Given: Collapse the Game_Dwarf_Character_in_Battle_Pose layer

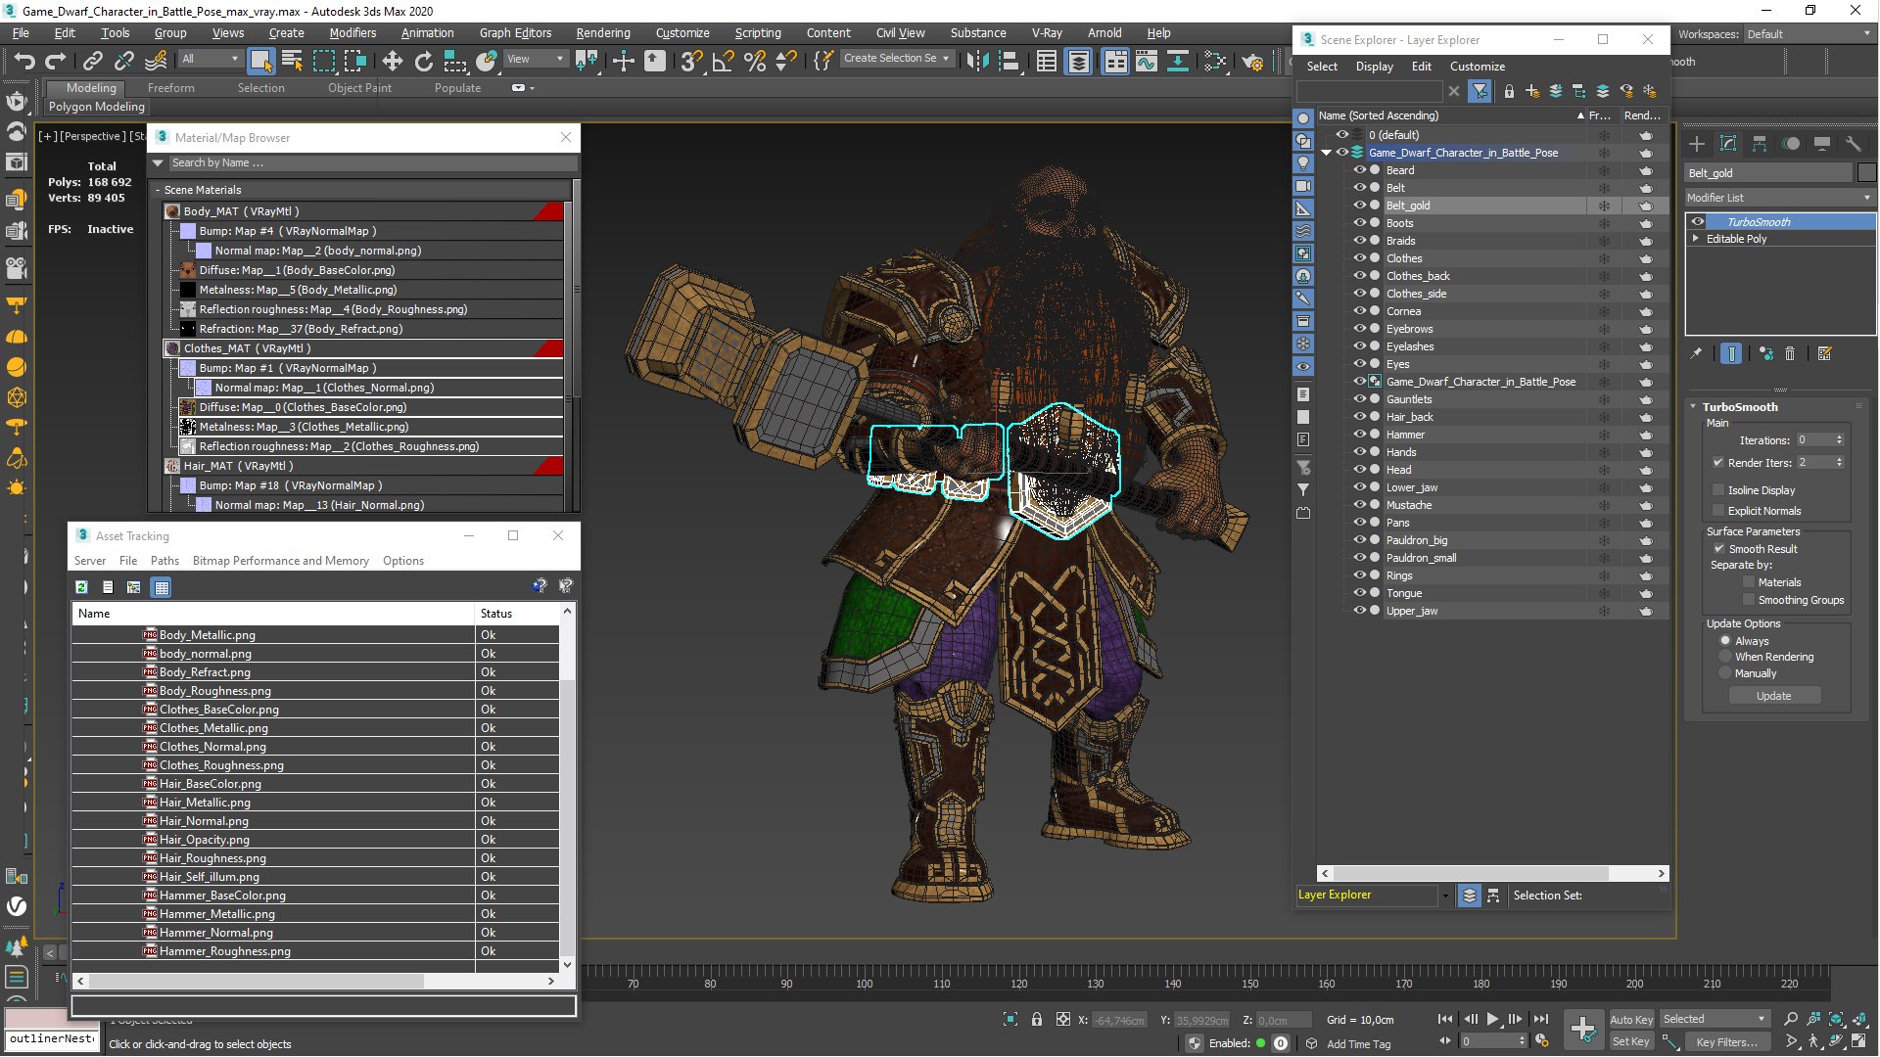Looking at the screenshot, I should click(x=1327, y=153).
